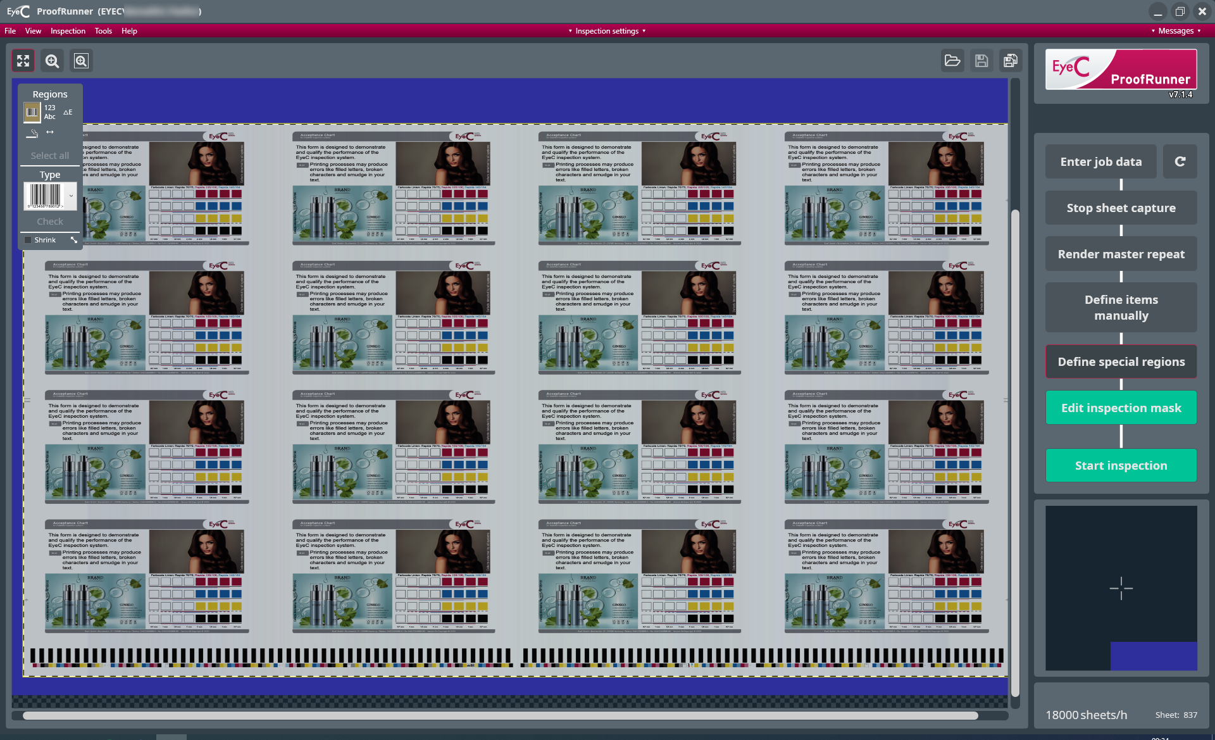Select the ΔE color measurement region tool

(x=68, y=112)
